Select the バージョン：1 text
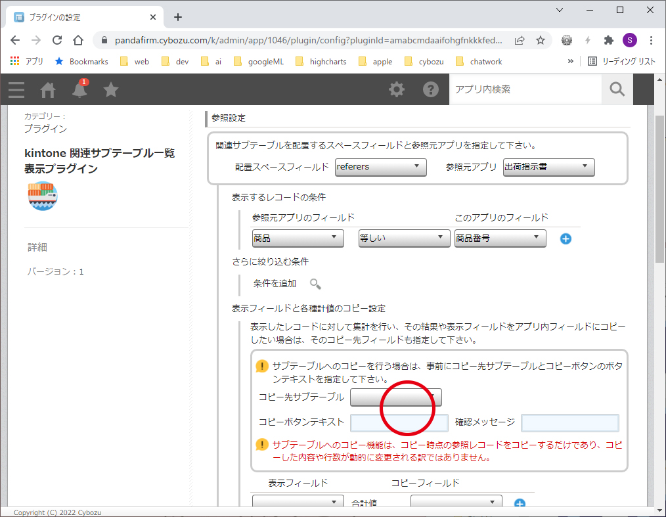The height and width of the screenshot is (517, 666). point(56,272)
